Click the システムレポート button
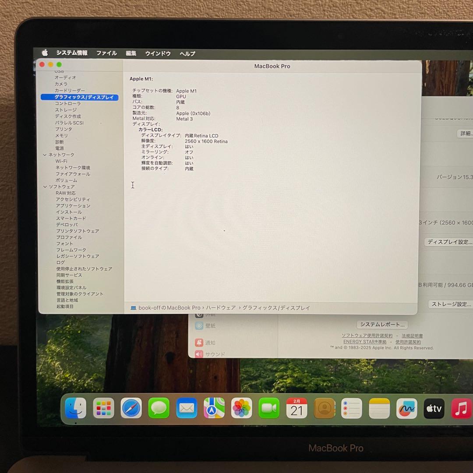This screenshot has height=473, width=473. pos(382,325)
